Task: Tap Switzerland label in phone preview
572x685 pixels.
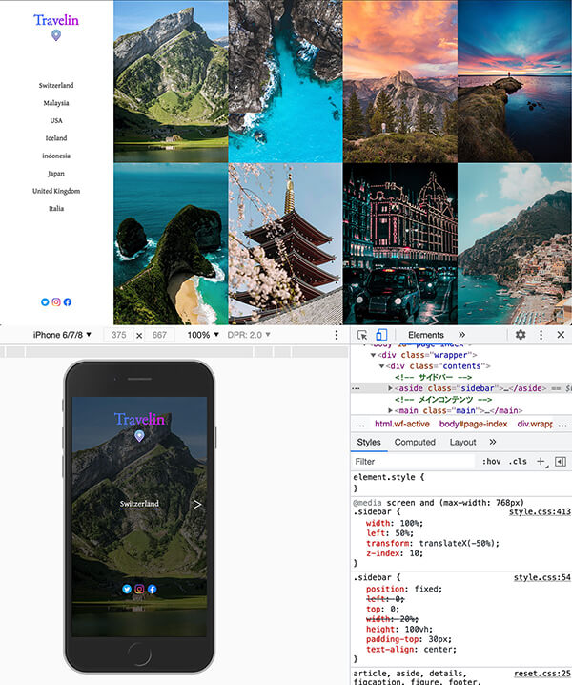Action: point(139,504)
